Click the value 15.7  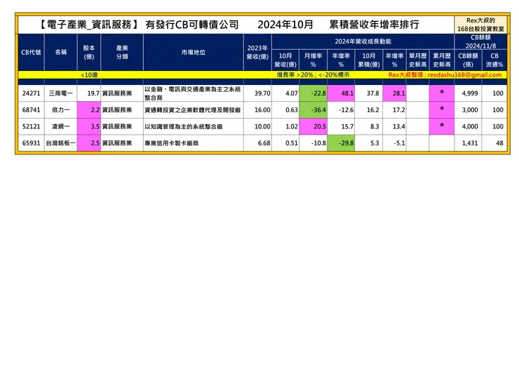pyautogui.click(x=347, y=126)
